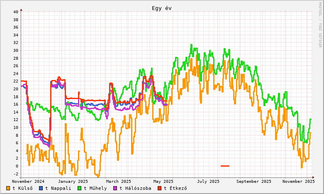
Task: Click the "November 2025" x-axis label
Action: pyautogui.click(x=298, y=181)
